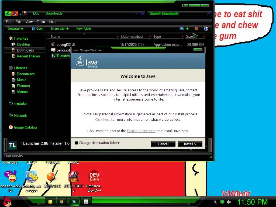Open the more view options dropdown
276x207 pixels.
tap(187, 29)
